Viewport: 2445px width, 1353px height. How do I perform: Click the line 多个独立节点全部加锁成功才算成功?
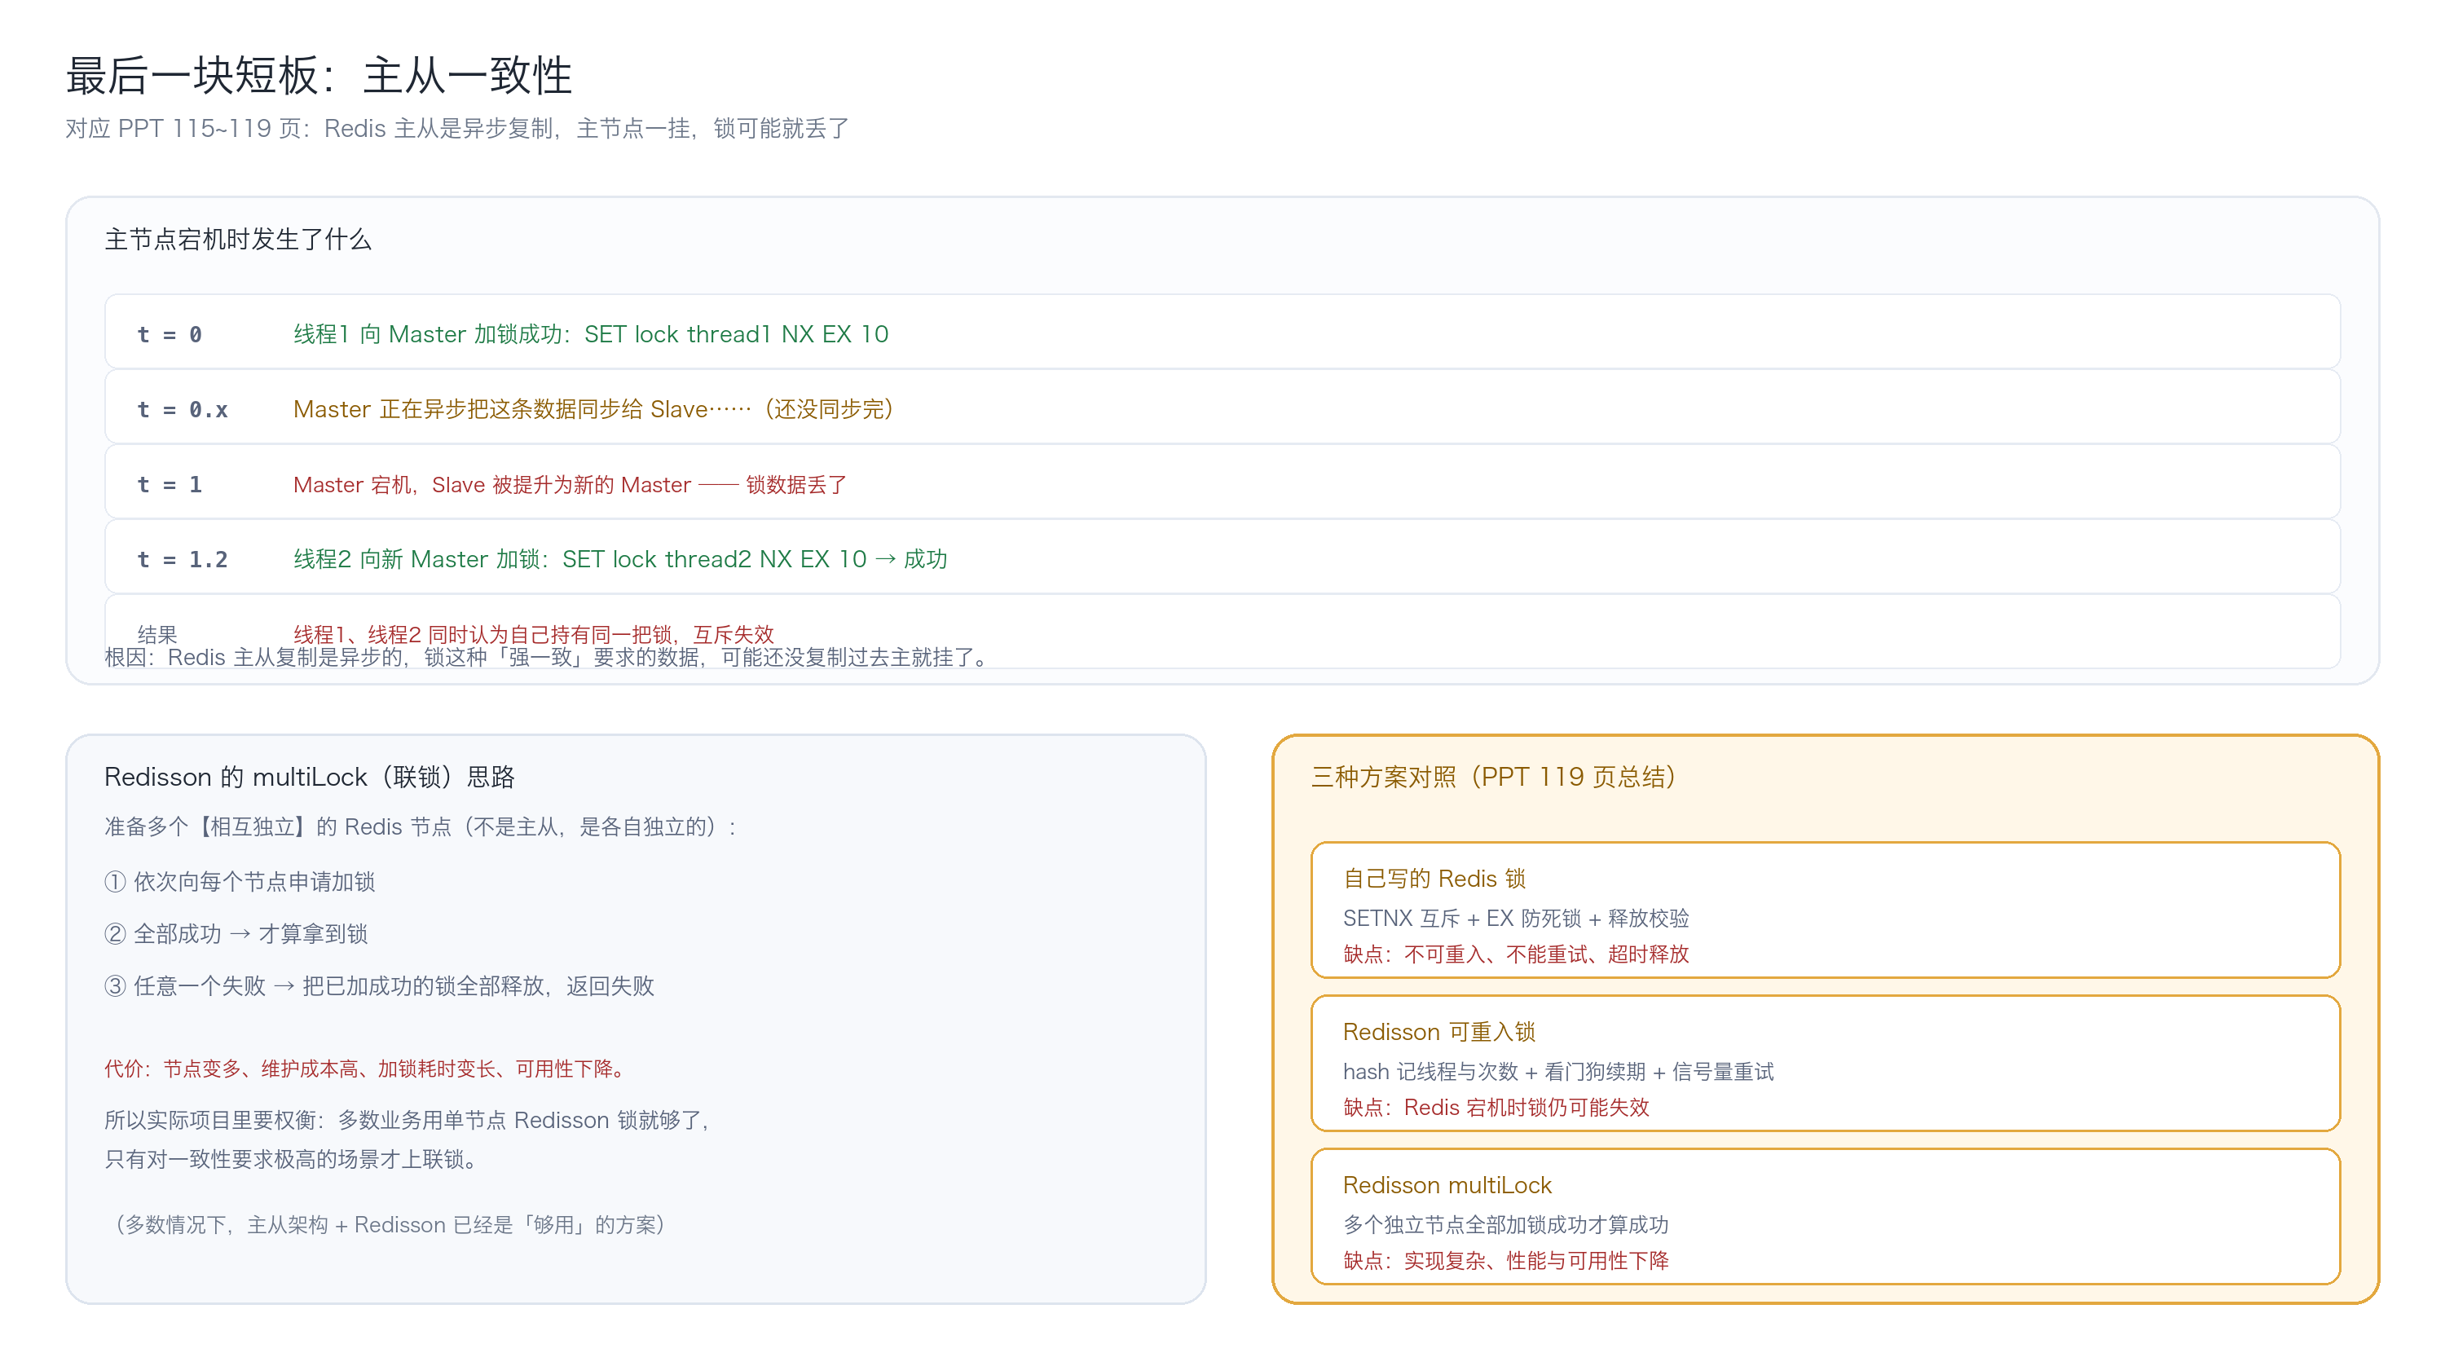click(1505, 1225)
